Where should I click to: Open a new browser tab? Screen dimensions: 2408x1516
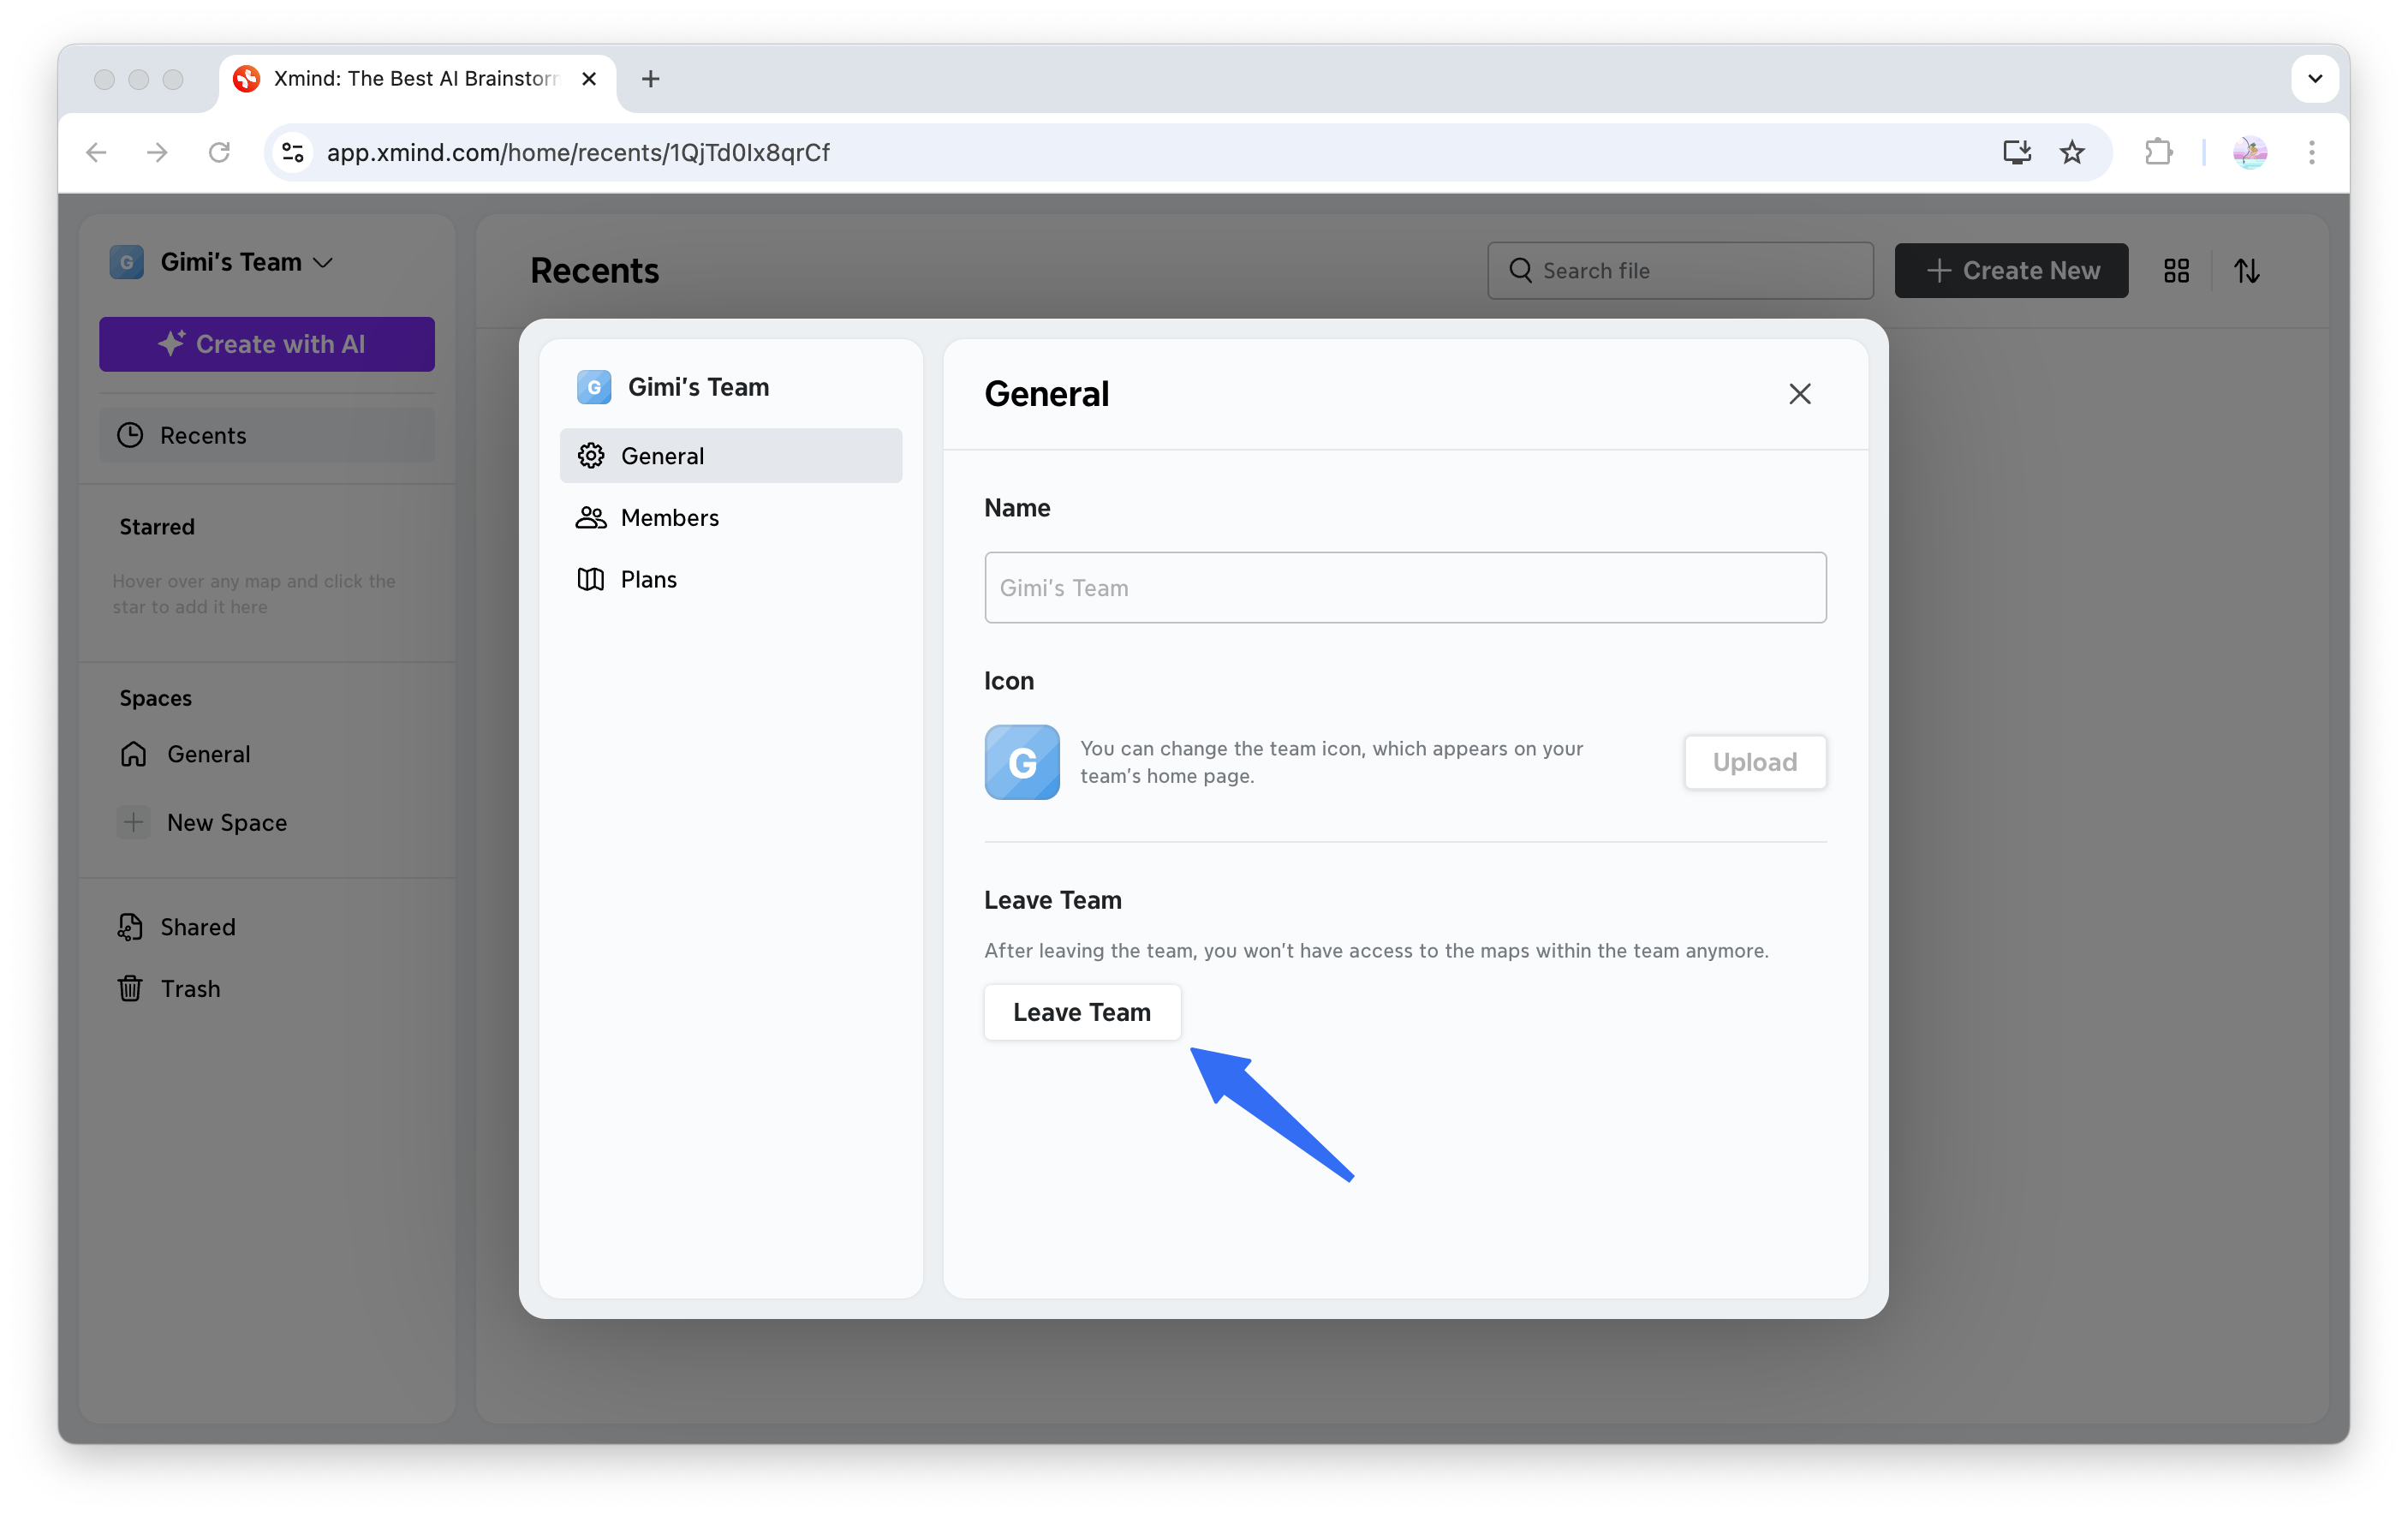point(650,78)
